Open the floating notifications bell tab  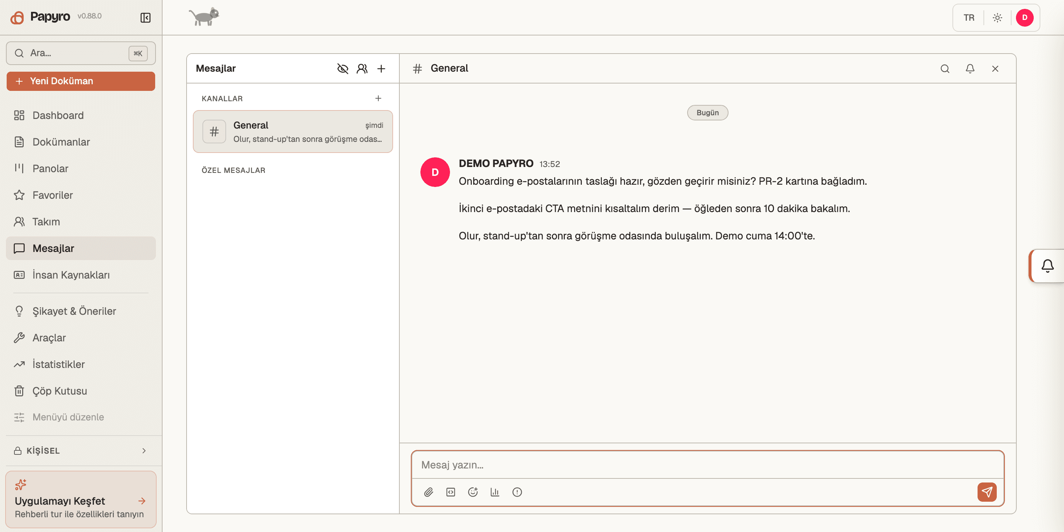pos(1047,266)
